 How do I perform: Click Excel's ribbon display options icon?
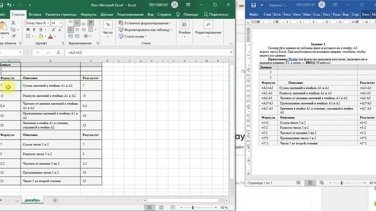click(188, 5)
